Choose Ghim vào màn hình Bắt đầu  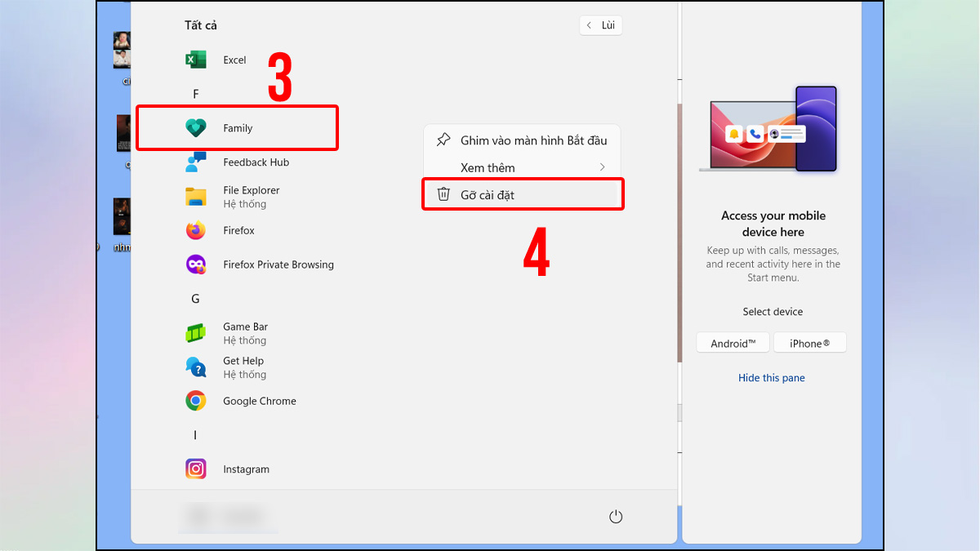point(522,140)
